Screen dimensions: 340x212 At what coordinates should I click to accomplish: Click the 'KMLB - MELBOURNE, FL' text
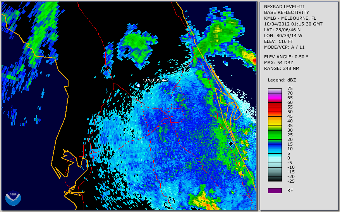[290, 18]
